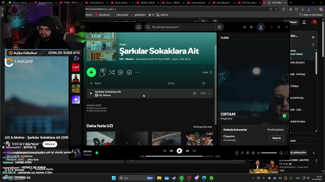Switch to the 'POIS feat. Murda' browser tab
Viewport: 325px width, 182px height.
click(249, 3)
